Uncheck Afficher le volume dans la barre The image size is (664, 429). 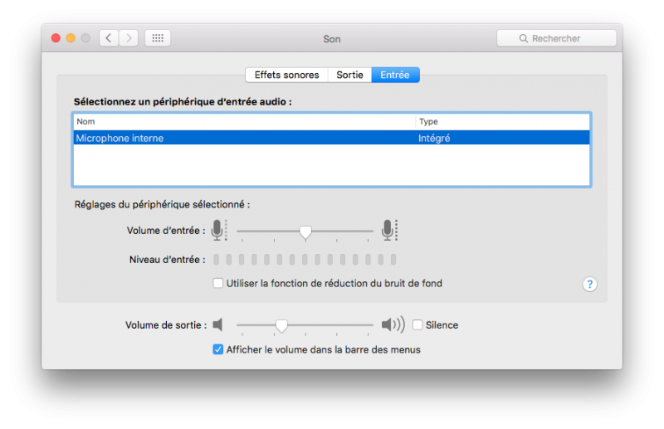click(x=218, y=349)
